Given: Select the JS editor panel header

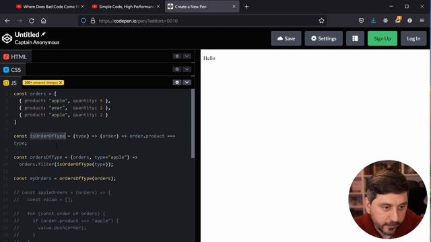Looking at the screenshot, I should 10,83.
